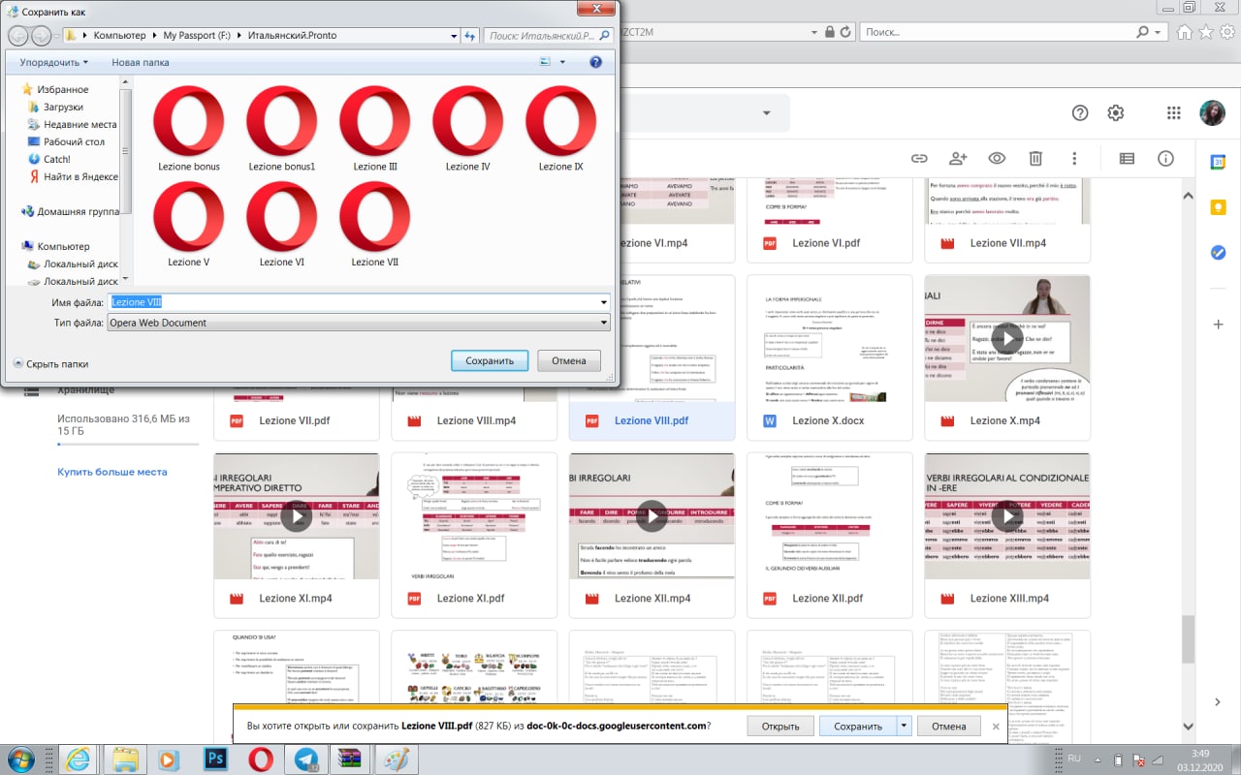Click Открыть in the download bar
1241x775 pixels.
click(780, 726)
